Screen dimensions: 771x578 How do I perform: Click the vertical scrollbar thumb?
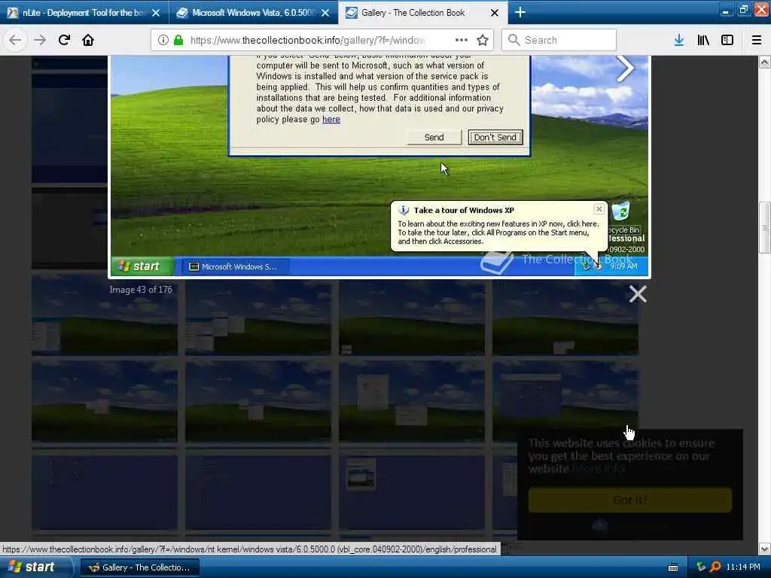765,227
